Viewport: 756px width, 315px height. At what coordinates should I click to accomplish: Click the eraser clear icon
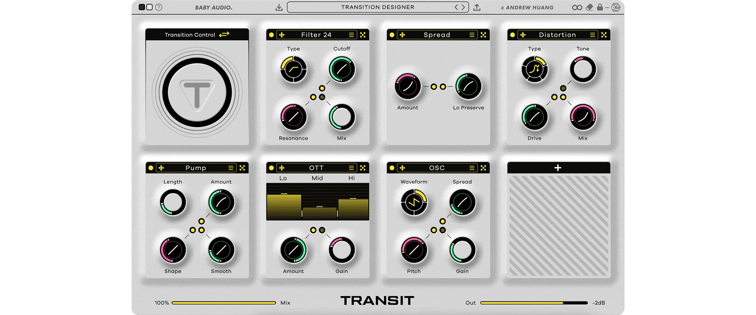(589, 8)
